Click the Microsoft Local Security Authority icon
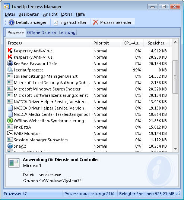 [10, 82]
